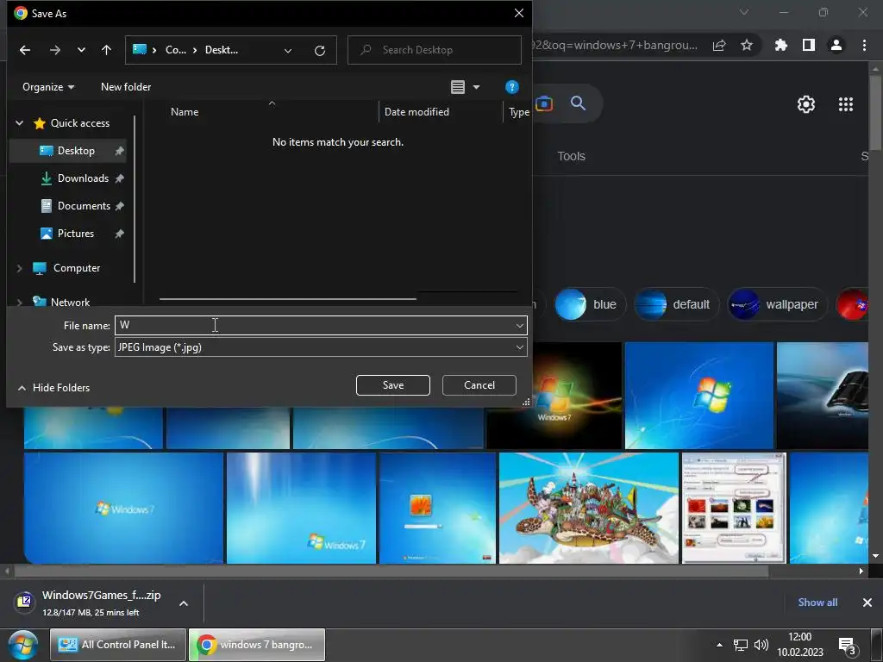Switch to Chrome windows 7 taskbar button

tap(257, 645)
